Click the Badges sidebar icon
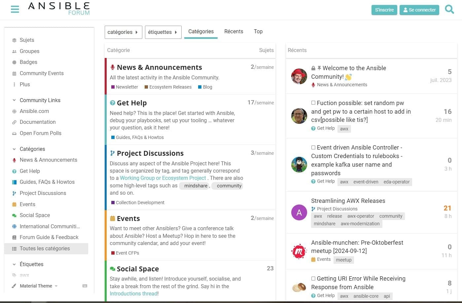 point(14,62)
